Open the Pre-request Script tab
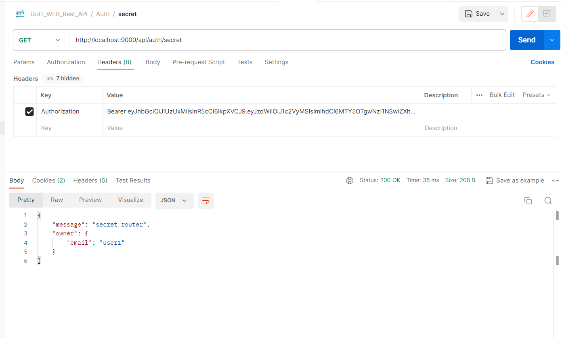Image resolution: width=562 pixels, height=338 pixels. [199, 62]
